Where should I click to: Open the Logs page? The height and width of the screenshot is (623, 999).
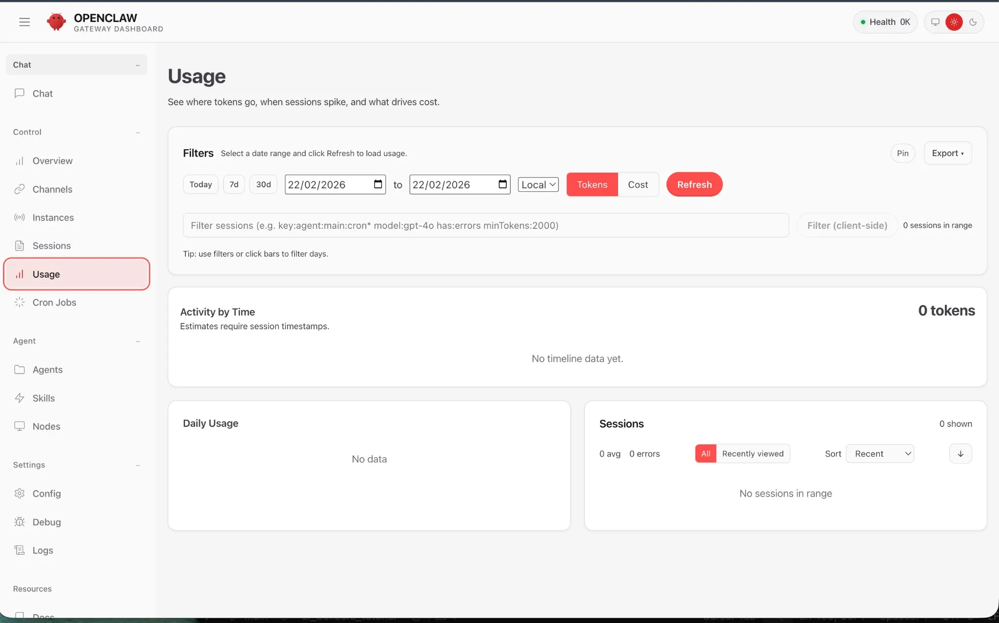[x=77, y=550]
